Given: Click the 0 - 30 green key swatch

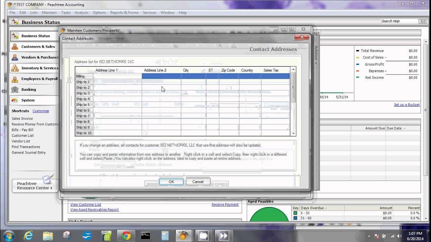Looking at the screenshot, I should click(x=295, y=213).
